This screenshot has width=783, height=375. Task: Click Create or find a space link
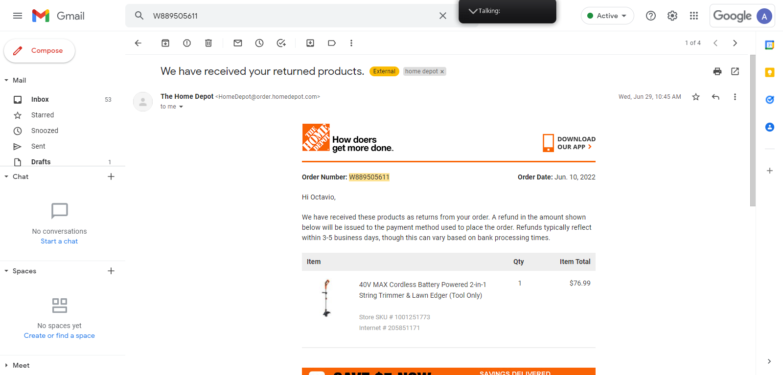click(x=59, y=335)
